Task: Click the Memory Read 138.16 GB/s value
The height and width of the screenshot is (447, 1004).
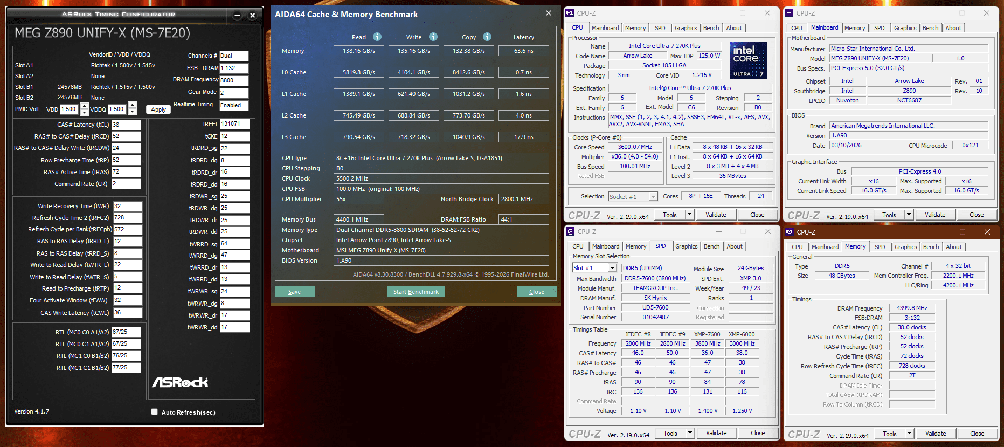Action: (x=359, y=51)
